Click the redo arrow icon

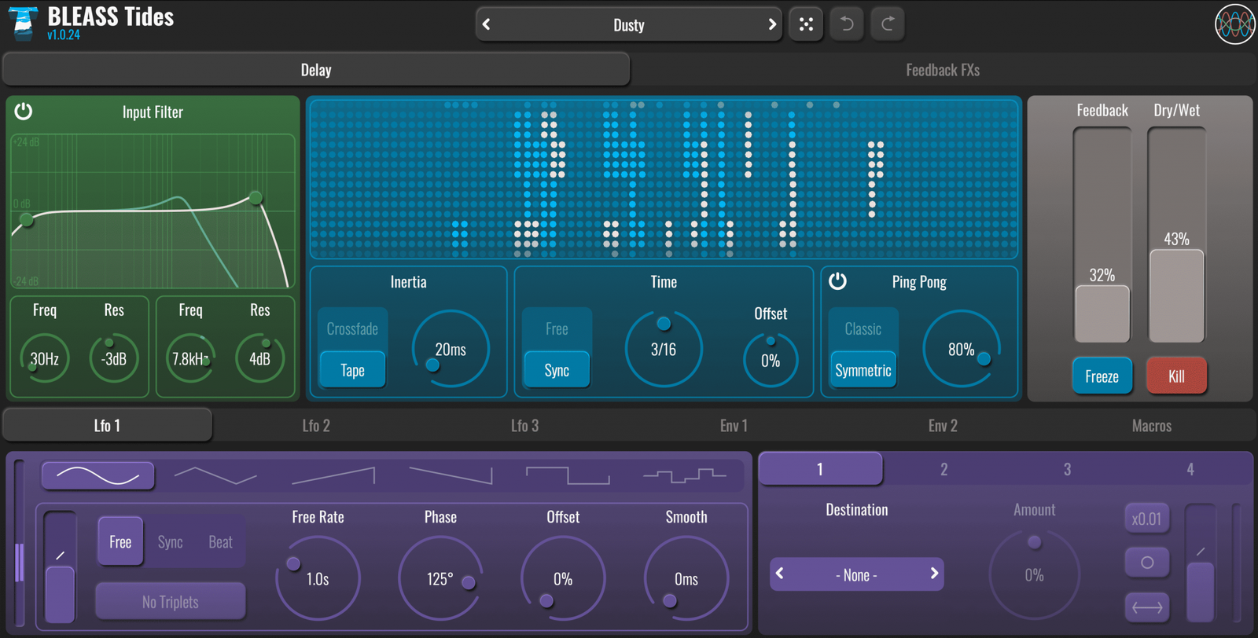(x=888, y=24)
